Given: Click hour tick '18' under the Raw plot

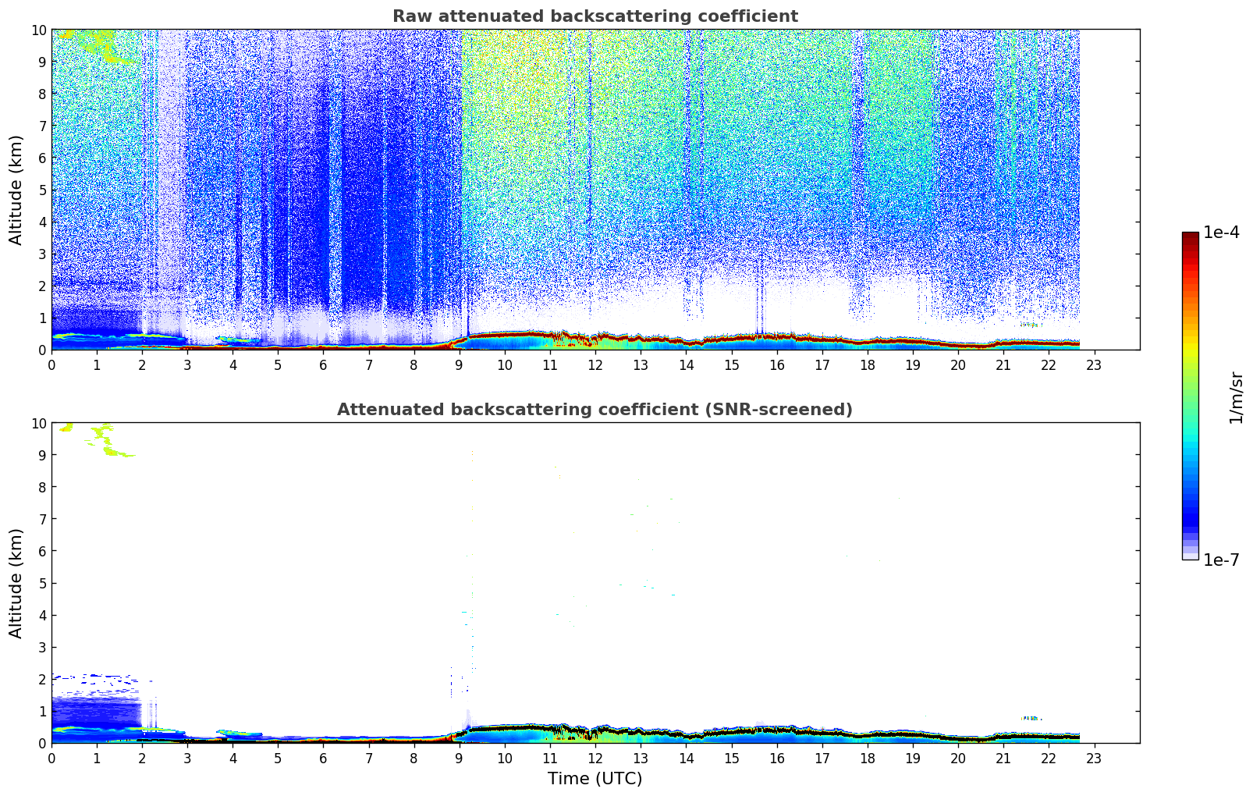Looking at the screenshot, I should click(x=868, y=365).
